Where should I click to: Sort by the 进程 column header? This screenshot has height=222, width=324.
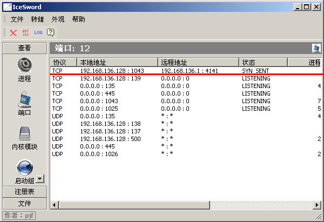tap(305, 62)
